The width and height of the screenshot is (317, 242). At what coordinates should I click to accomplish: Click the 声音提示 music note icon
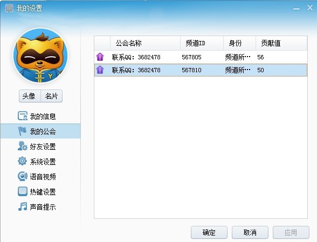click(23, 206)
